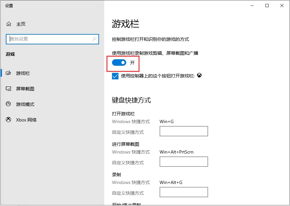
Task: Click the 进行屏幕截图 custom shortcut box
Action: (x=184, y=162)
